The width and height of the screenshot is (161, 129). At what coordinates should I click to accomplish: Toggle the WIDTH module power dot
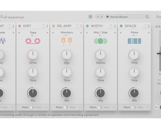coord(87,26)
